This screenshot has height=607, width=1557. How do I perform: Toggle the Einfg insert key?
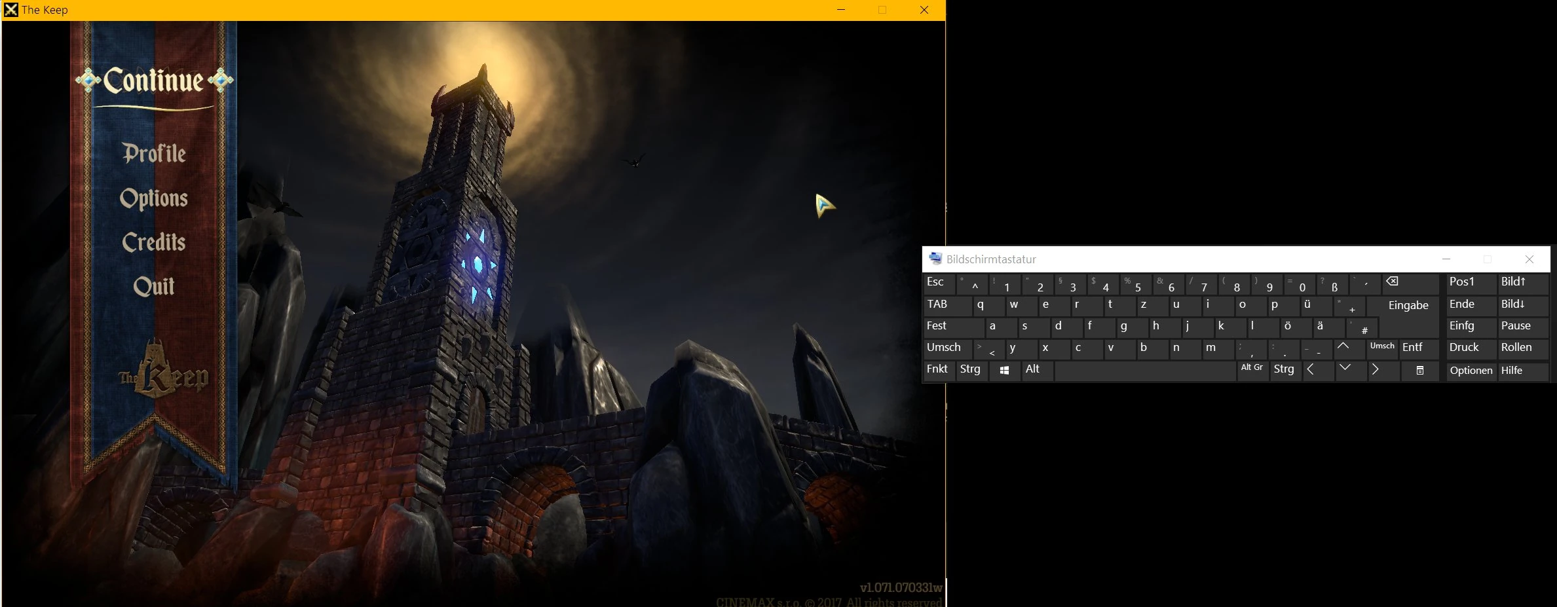pos(1471,327)
